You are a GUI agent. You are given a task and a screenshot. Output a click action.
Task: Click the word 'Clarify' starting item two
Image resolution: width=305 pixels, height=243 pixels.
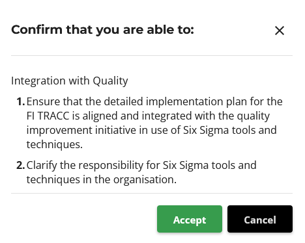pos(42,166)
